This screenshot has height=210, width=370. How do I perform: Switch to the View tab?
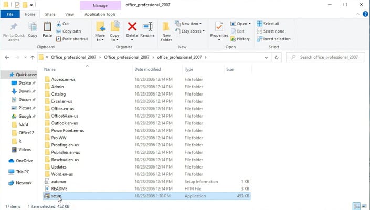coord(69,14)
